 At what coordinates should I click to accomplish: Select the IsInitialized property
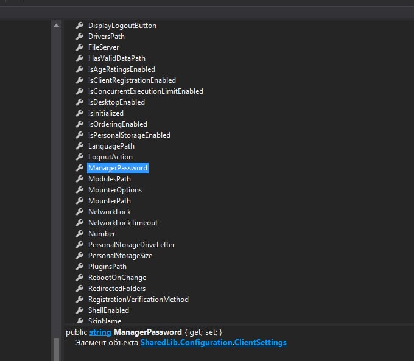106,113
